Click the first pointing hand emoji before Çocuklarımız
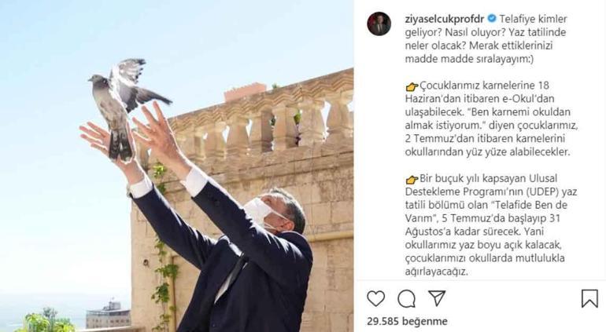Viewport: 606px width, 332px height. tap(412, 86)
